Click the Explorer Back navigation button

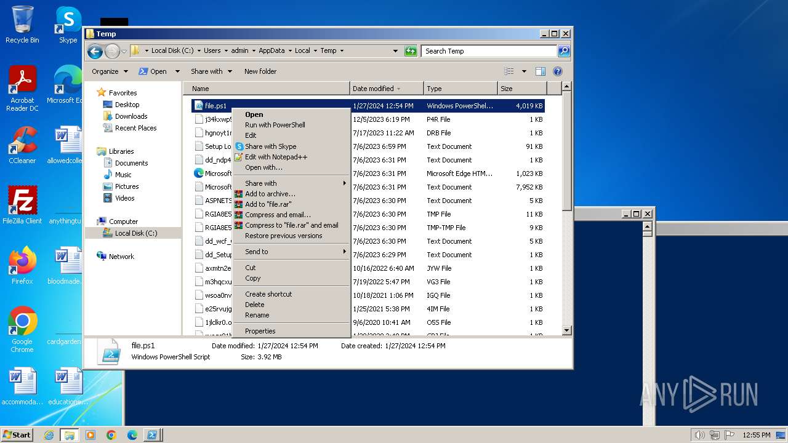(95, 51)
